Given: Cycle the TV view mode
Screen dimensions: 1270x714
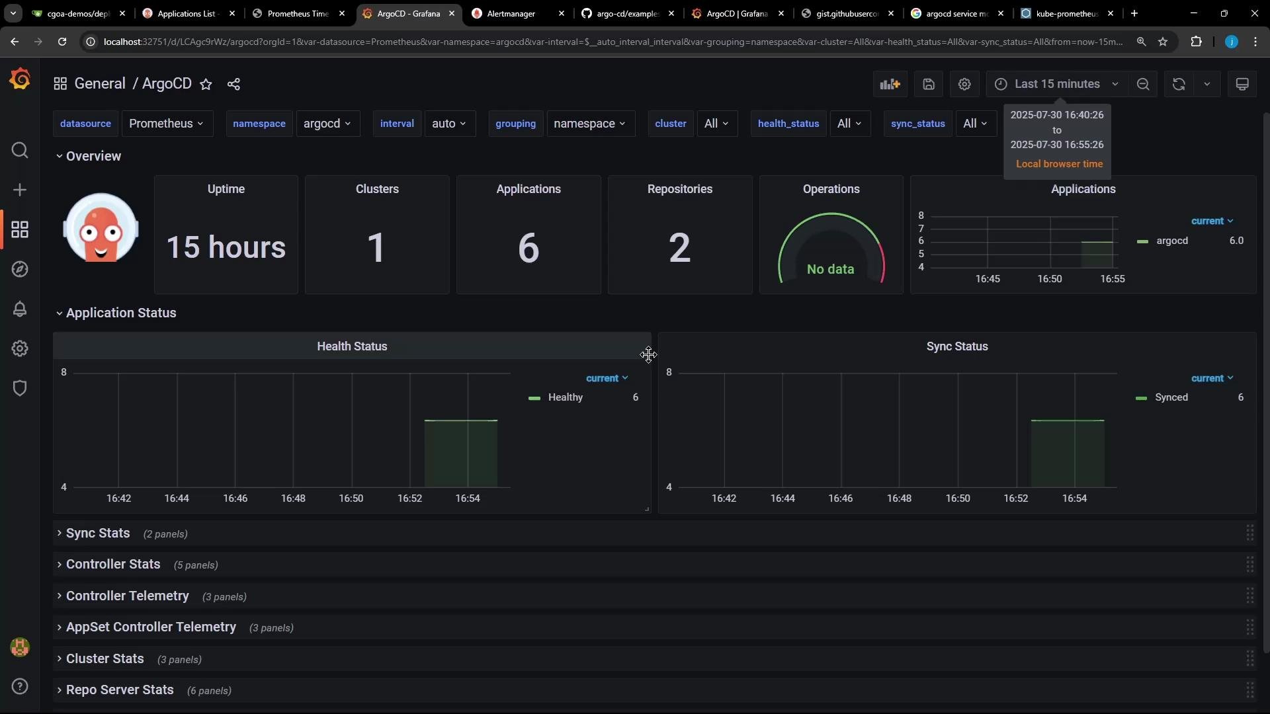Looking at the screenshot, I should point(1242,84).
